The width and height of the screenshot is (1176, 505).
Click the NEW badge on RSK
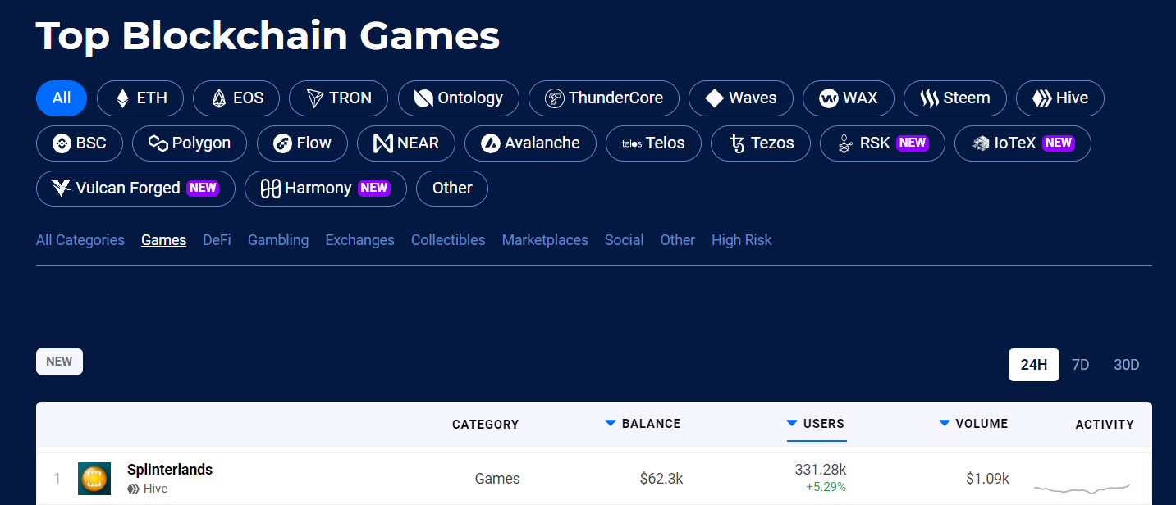click(x=913, y=143)
